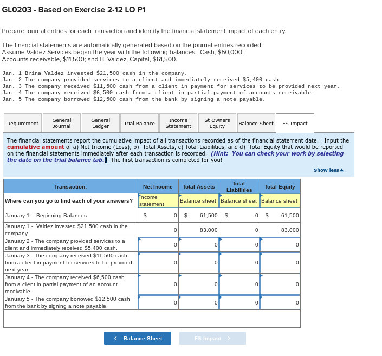Click the cumulative amount link text

tap(36, 147)
